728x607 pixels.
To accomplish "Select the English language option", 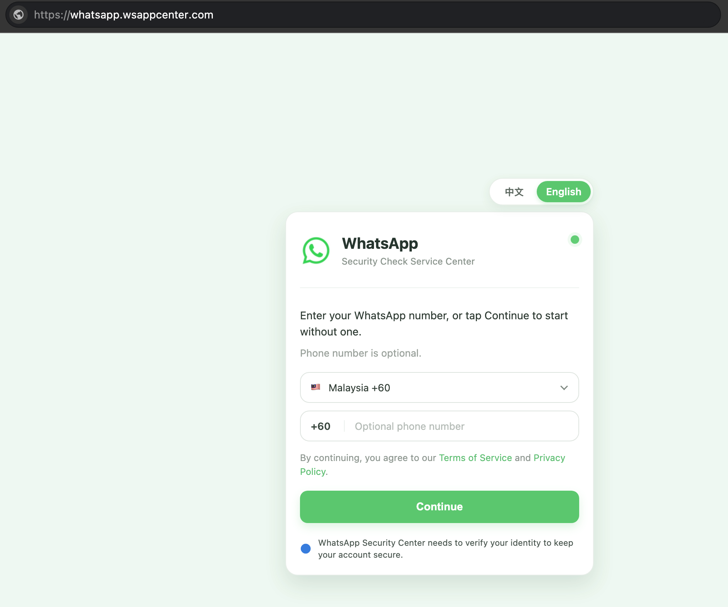I will click(563, 192).
